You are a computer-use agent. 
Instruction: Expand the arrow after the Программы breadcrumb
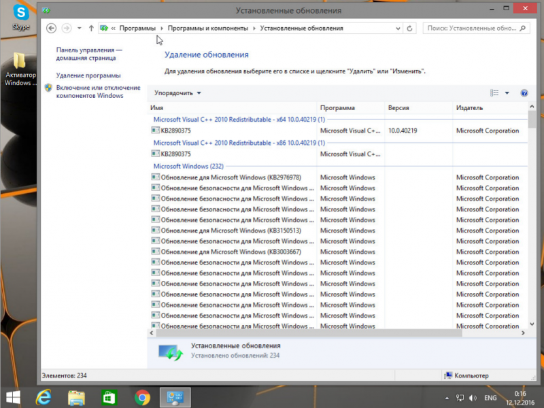(x=162, y=29)
